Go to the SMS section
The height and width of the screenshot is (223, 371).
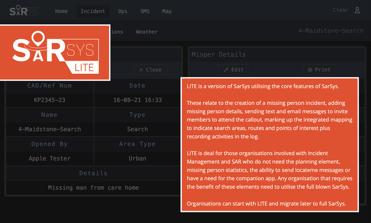(145, 11)
